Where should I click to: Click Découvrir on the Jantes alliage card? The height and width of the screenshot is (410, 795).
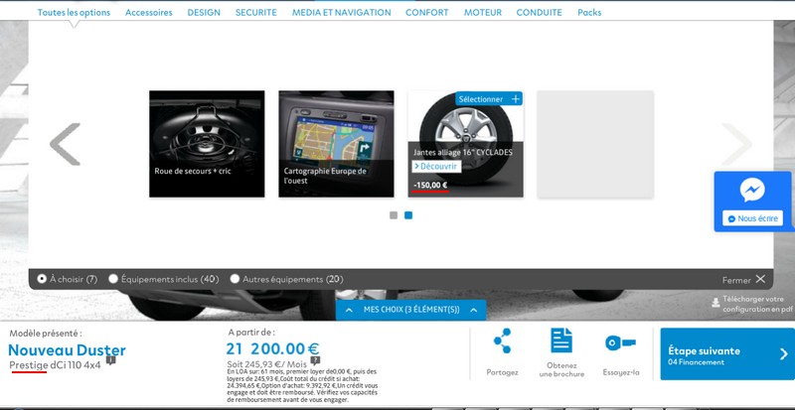point(436,166)
